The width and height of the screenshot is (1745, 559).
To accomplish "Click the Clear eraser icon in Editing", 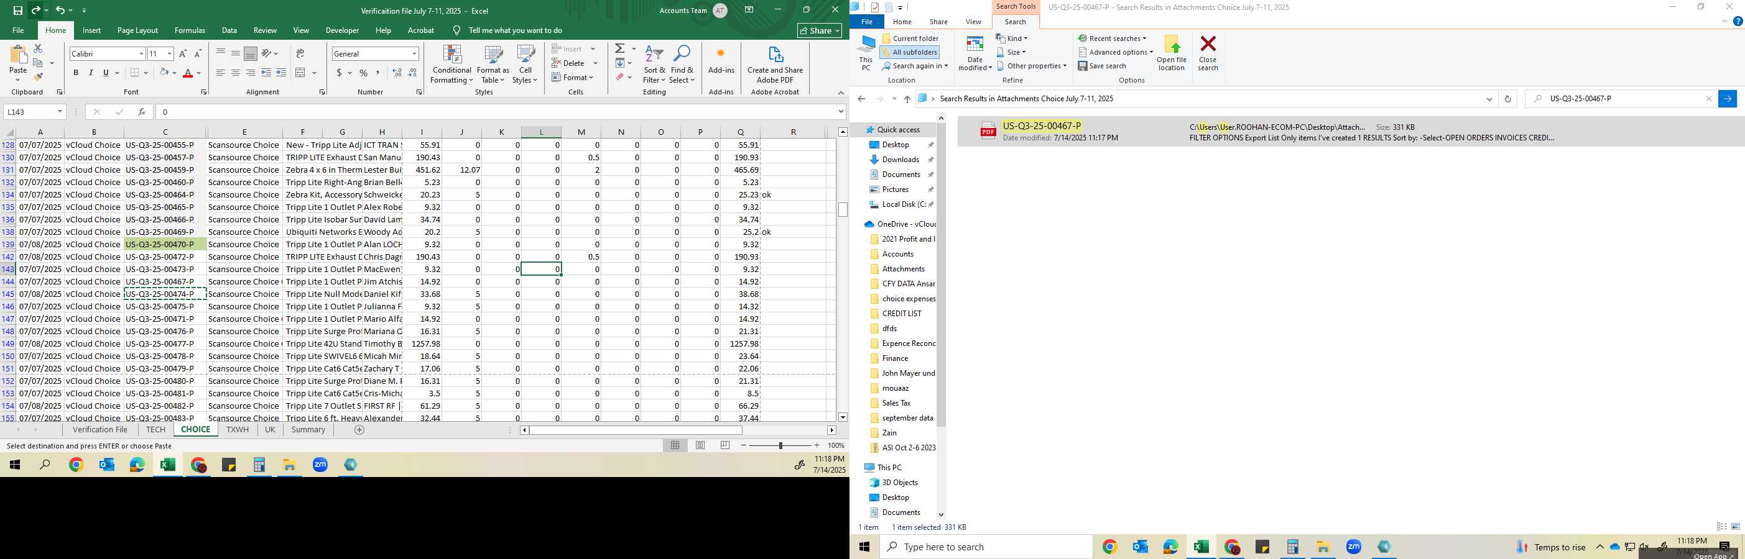I will point(620,77).
